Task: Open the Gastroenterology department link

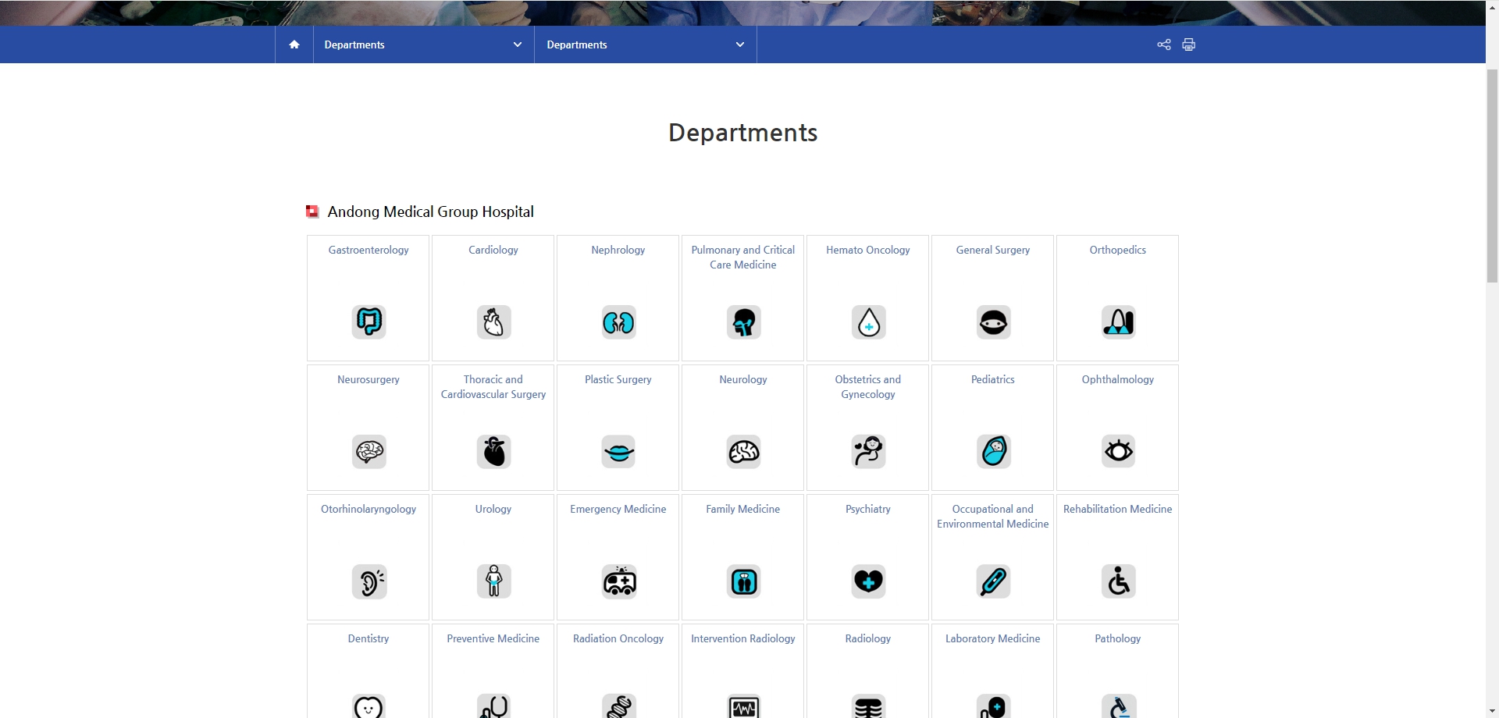Action: [369, 250]
